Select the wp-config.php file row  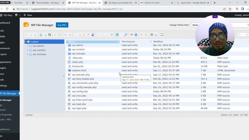pos(157,91)
